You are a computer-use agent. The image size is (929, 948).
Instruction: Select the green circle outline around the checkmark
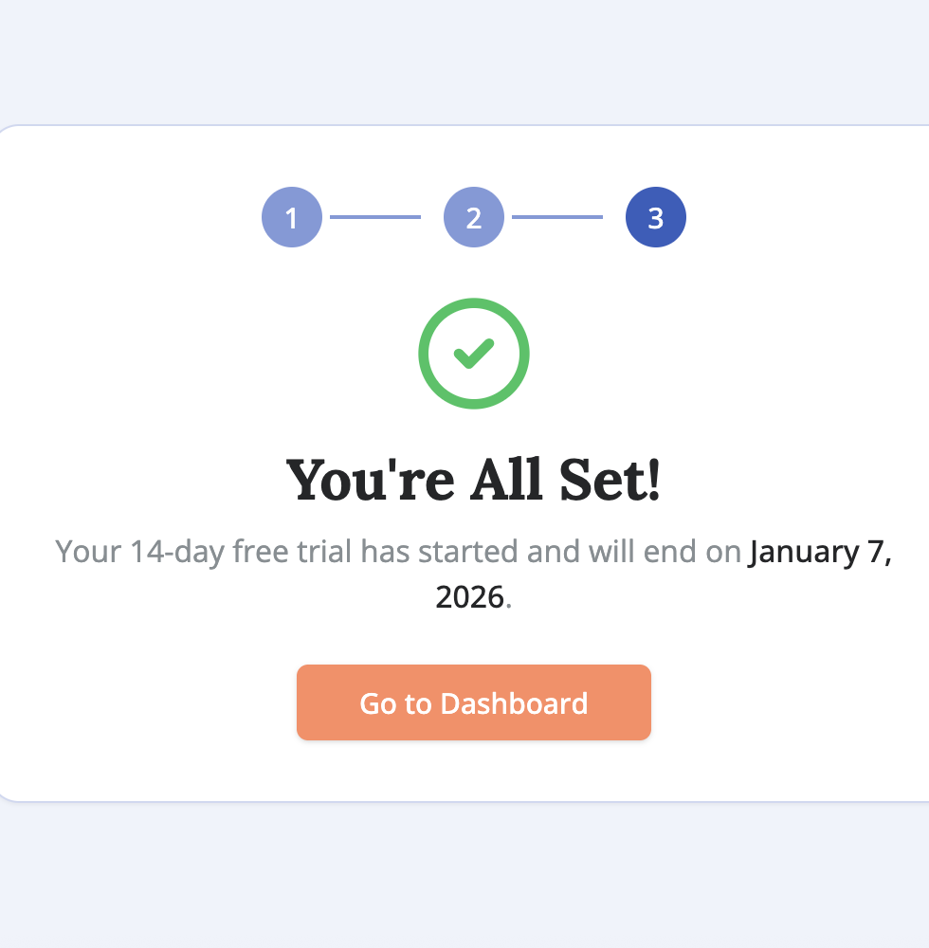tap(473, 303)
